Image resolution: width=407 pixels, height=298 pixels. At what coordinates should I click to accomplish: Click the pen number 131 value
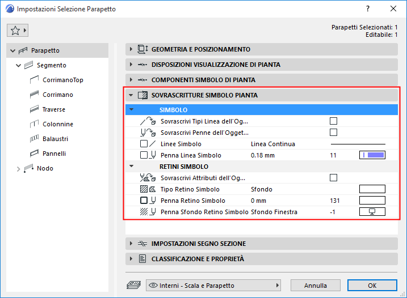point(334,201)
